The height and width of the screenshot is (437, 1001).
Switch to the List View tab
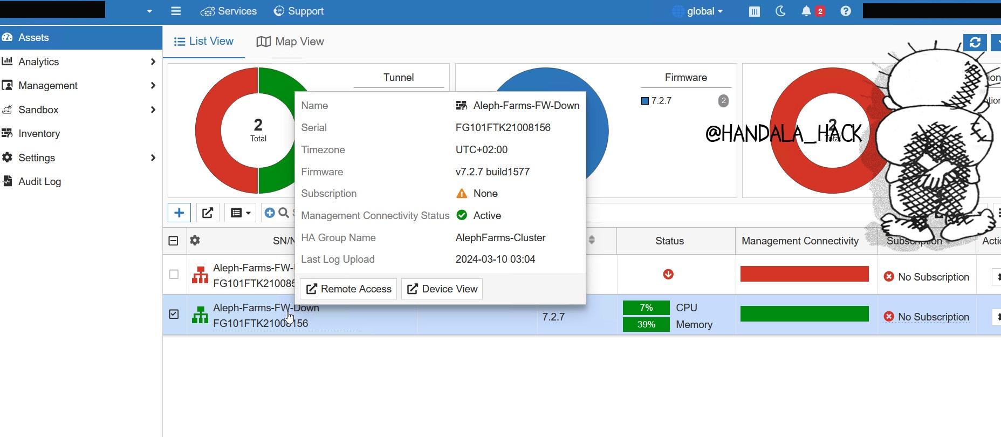(204, 42)
